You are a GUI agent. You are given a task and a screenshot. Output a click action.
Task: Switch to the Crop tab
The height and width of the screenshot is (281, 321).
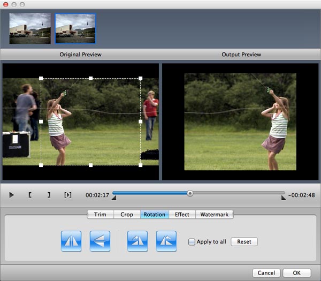tap(127, 215)
